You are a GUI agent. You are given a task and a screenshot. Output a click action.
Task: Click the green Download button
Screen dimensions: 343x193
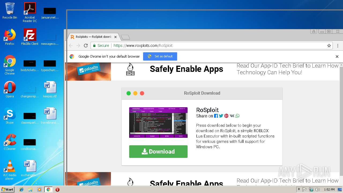point(158,151)
